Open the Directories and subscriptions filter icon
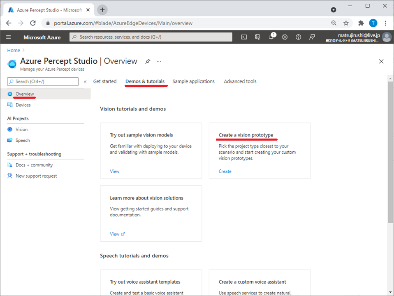Image resolution: width=394 pixels, height=296 pixels. point(257,37)
